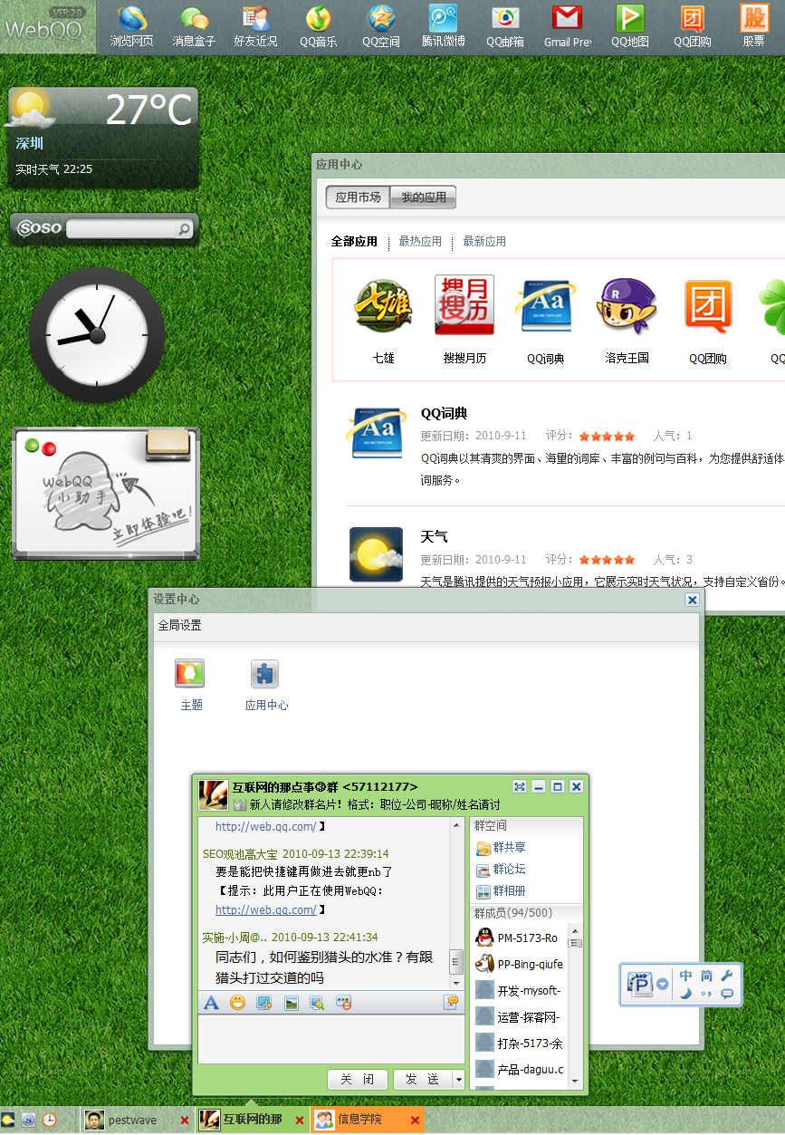Select the 最热应用 category
This screenshot has width=785, height=1135.
point(420,241)
